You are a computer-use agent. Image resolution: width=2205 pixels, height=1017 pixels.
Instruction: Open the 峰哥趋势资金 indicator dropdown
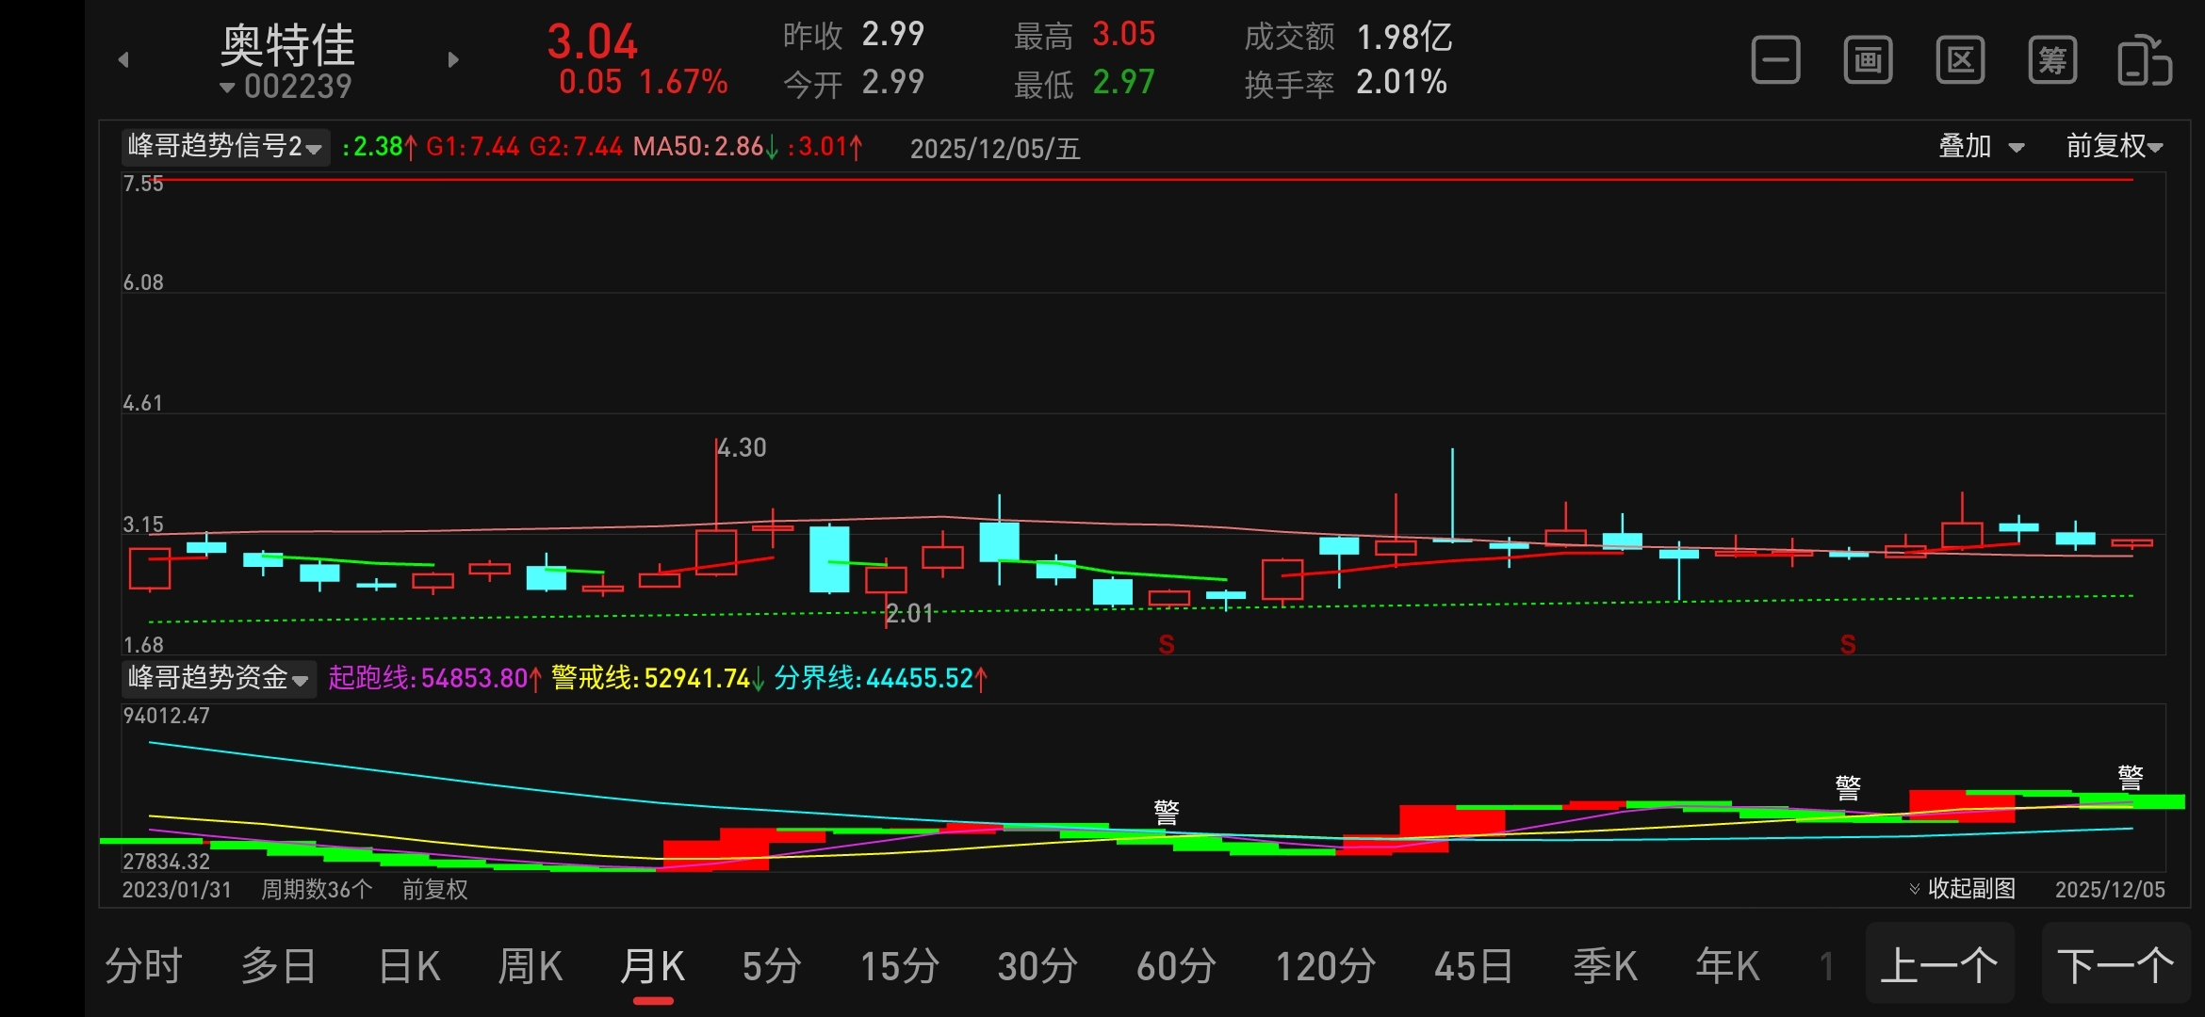[x=219, y=678]
